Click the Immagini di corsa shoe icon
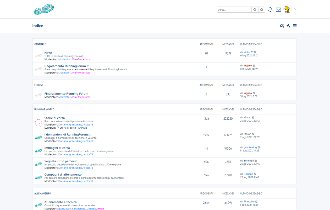Image resolution: width=330 pixels, height=210 pixels. [x=38, y=151]
